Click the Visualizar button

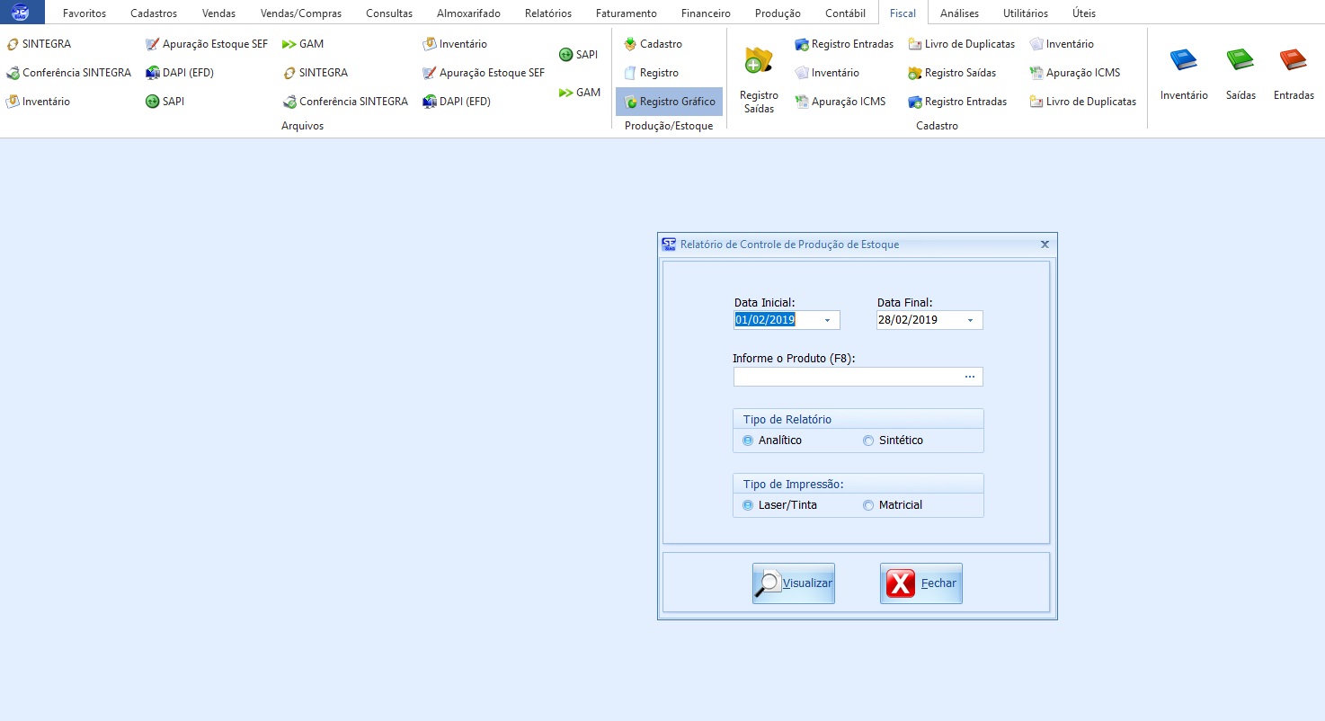coord(794,583)
